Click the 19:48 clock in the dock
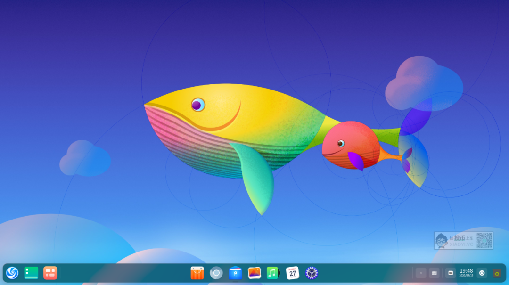The image size is (509, 285). (x=466, y=272)
